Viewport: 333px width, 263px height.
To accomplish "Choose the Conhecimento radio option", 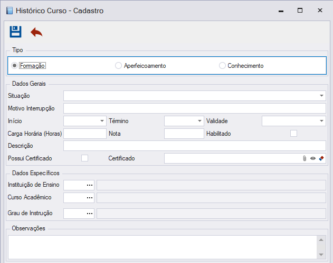I will [222, 66].
